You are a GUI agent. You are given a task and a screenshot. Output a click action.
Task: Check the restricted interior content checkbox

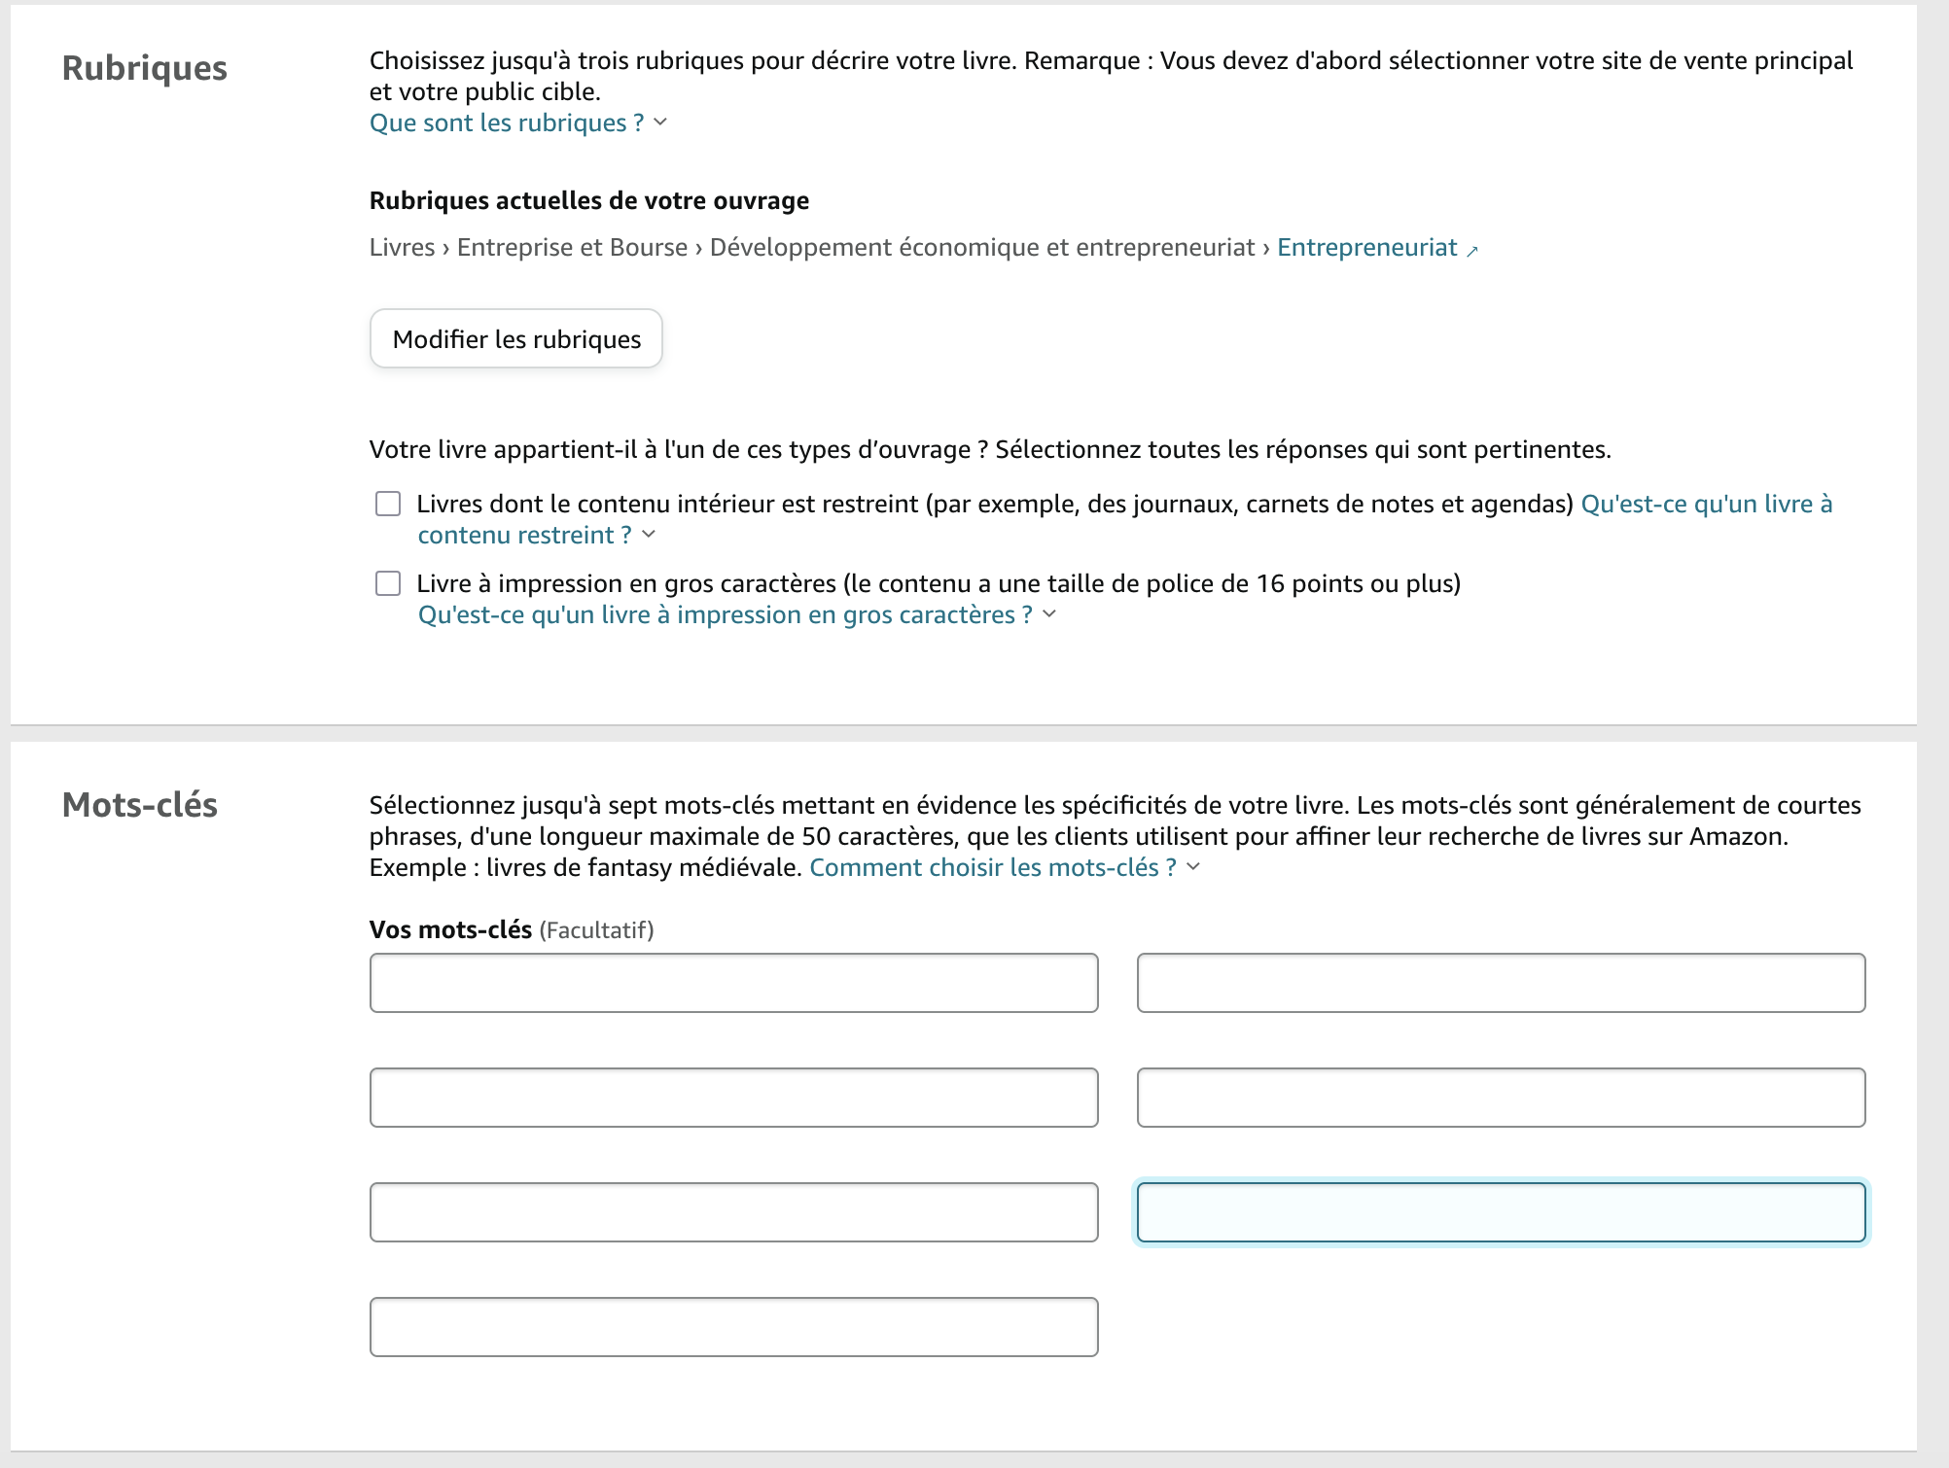388,504
